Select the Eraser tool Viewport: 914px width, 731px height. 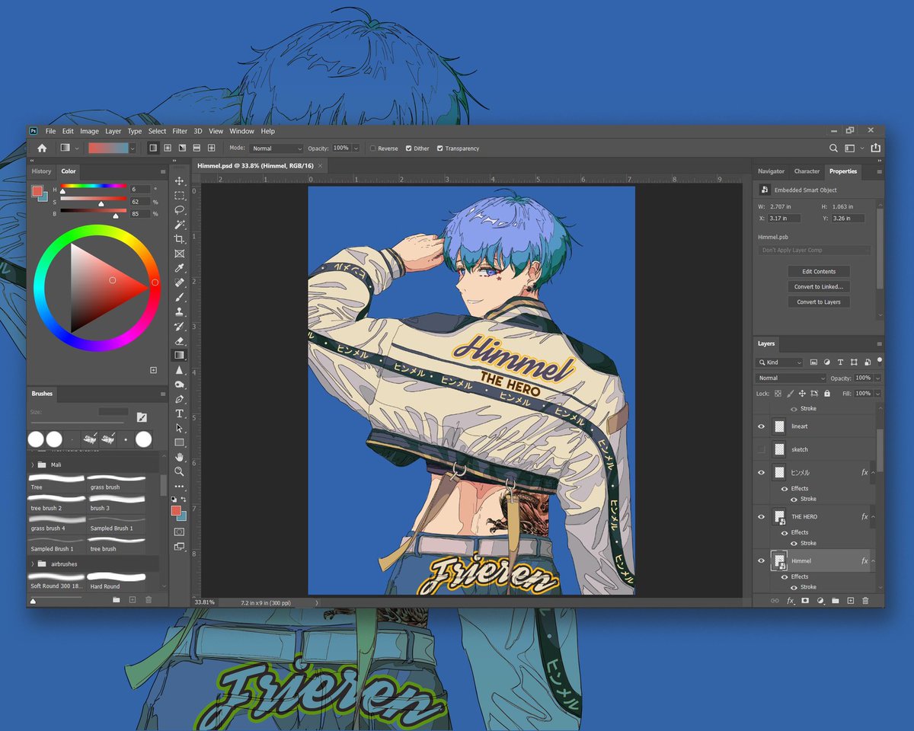(180, 340)
